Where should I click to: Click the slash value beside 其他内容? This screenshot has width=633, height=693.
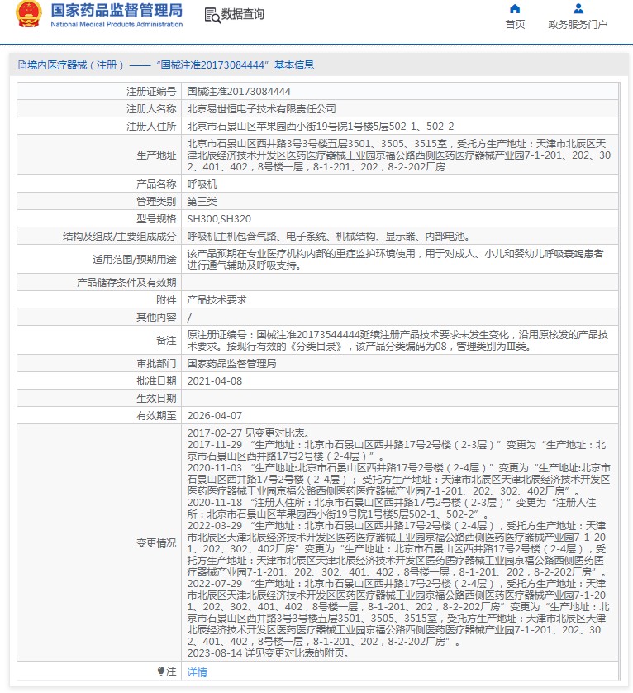tap(189, 318)
